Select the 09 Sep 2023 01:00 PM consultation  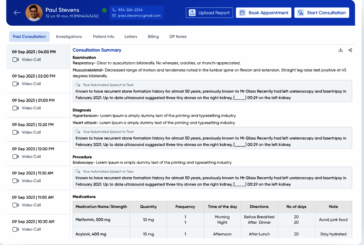pyautogui.click(x=33, y=100)
